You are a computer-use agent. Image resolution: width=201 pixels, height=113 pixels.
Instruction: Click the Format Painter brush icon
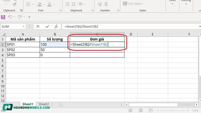click(x=15, y=4)
